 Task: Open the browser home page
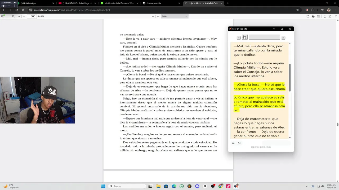click(23, 10)
